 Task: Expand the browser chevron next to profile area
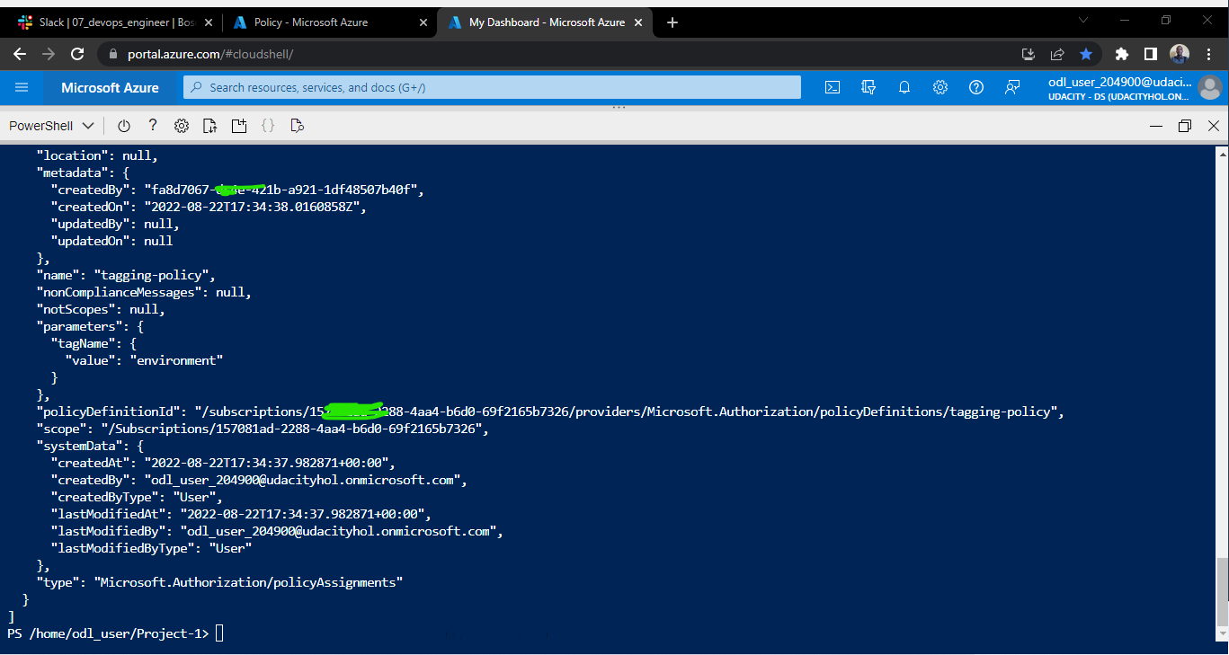pyautogui.click(x=1082, y=20)
